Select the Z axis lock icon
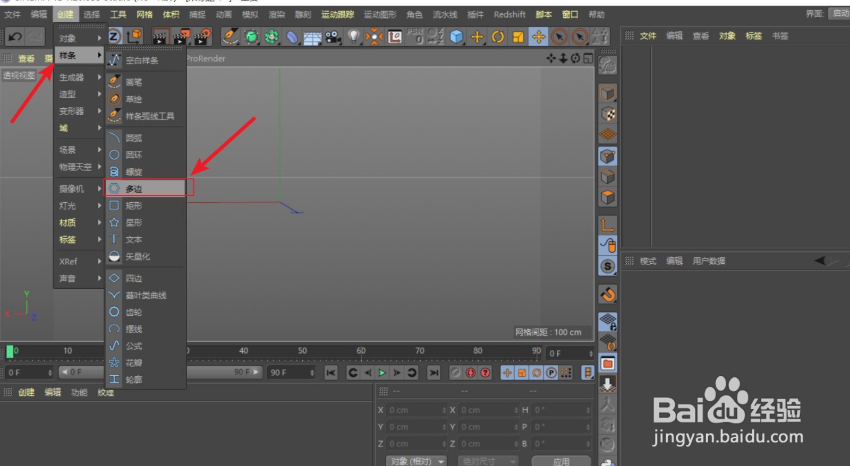Image resolution: width=850 pixels, height=466 pixels. [x=114, y=36]
